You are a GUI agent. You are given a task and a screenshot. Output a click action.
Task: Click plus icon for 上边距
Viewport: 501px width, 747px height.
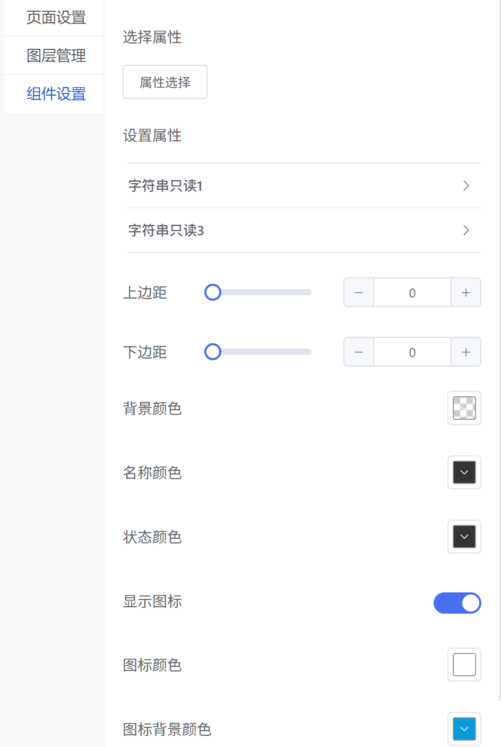pos(466,293)
